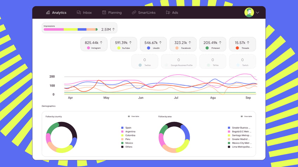Select the LinkedIn 546.67k card
This screenshot has height=167, width=298.
(153, 44)
